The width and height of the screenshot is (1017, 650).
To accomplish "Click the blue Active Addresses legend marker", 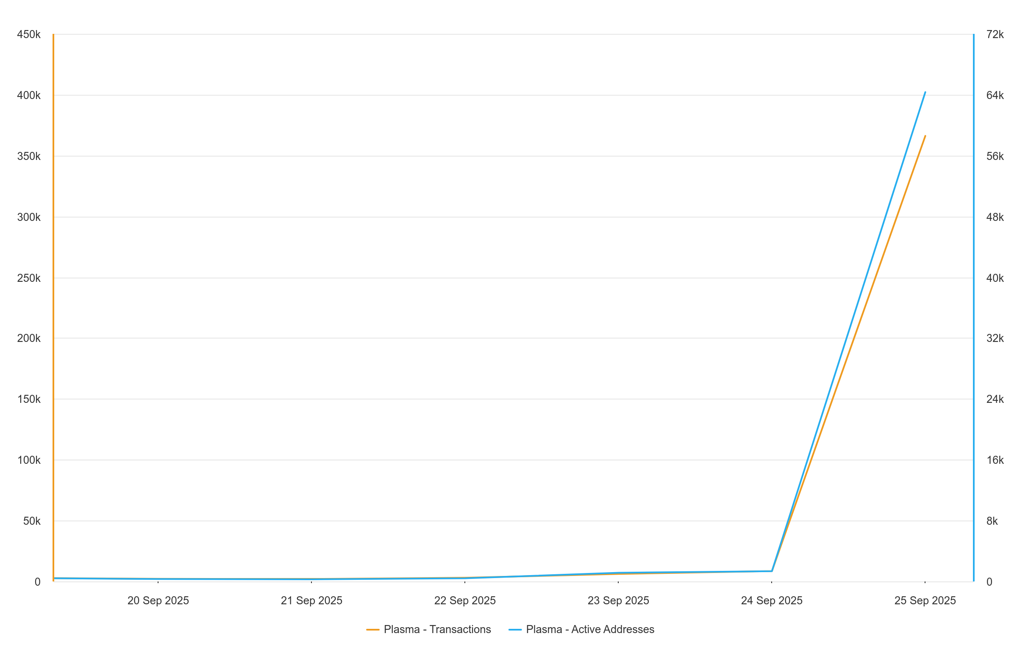I will [515, 630].
